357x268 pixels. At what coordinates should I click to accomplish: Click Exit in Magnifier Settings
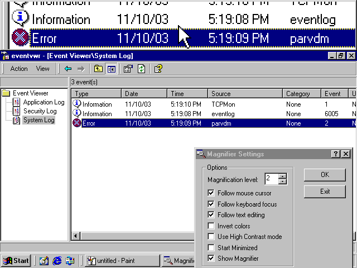point(325,192)
